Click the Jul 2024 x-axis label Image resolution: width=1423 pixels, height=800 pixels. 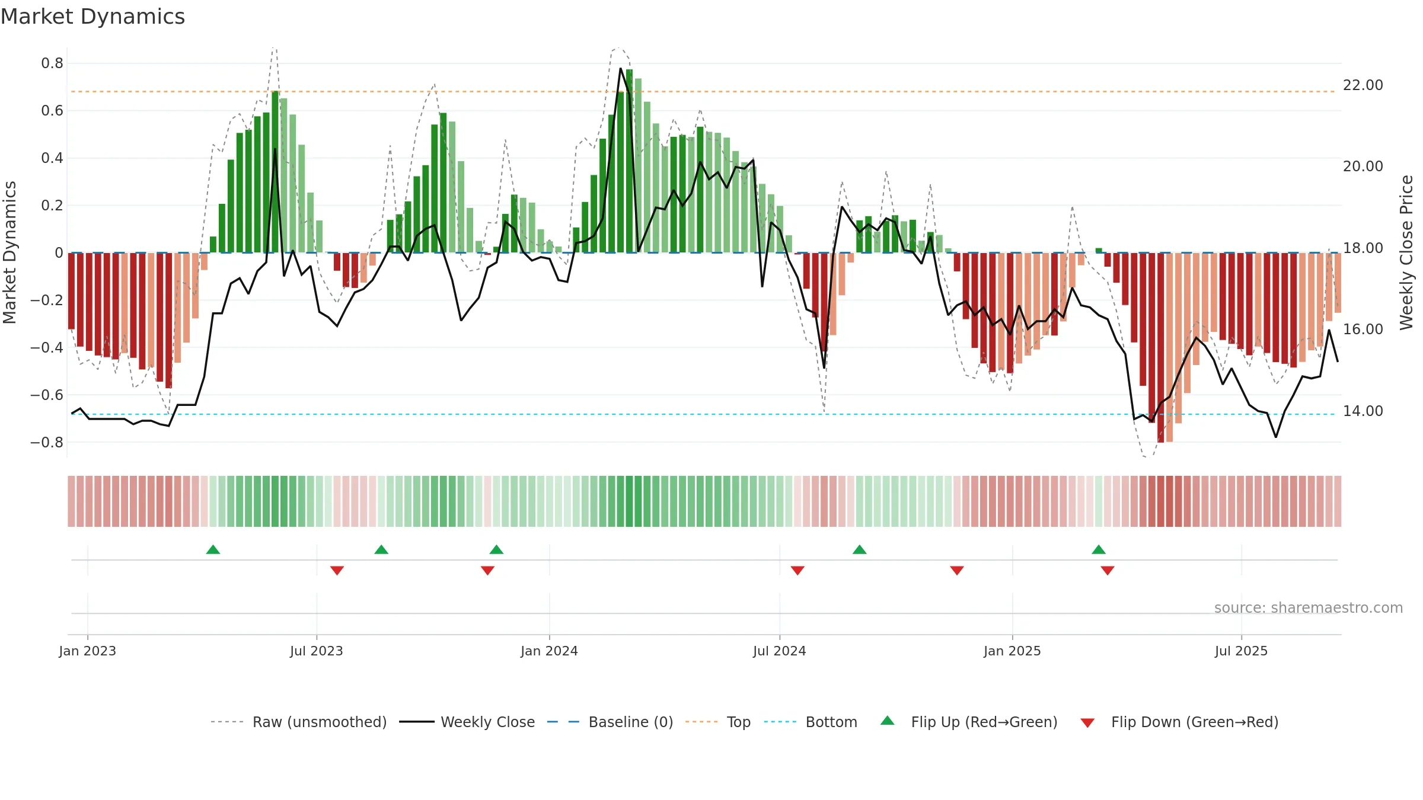click(780, 651)
